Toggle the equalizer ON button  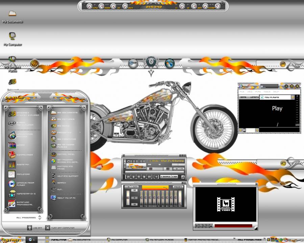(x=127, y=187)
